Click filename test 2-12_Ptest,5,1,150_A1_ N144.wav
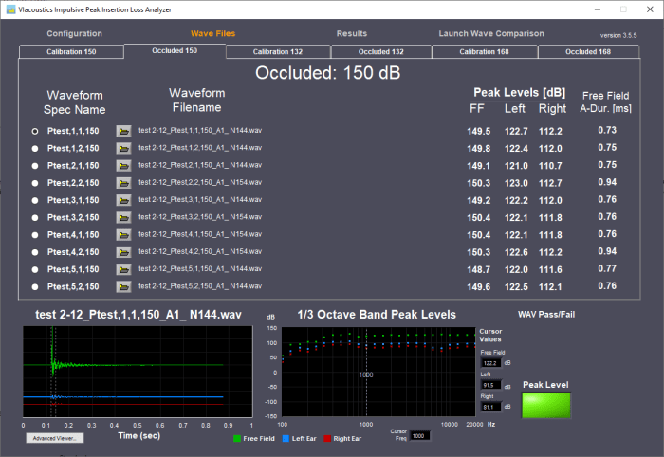 tap(200, 268)
